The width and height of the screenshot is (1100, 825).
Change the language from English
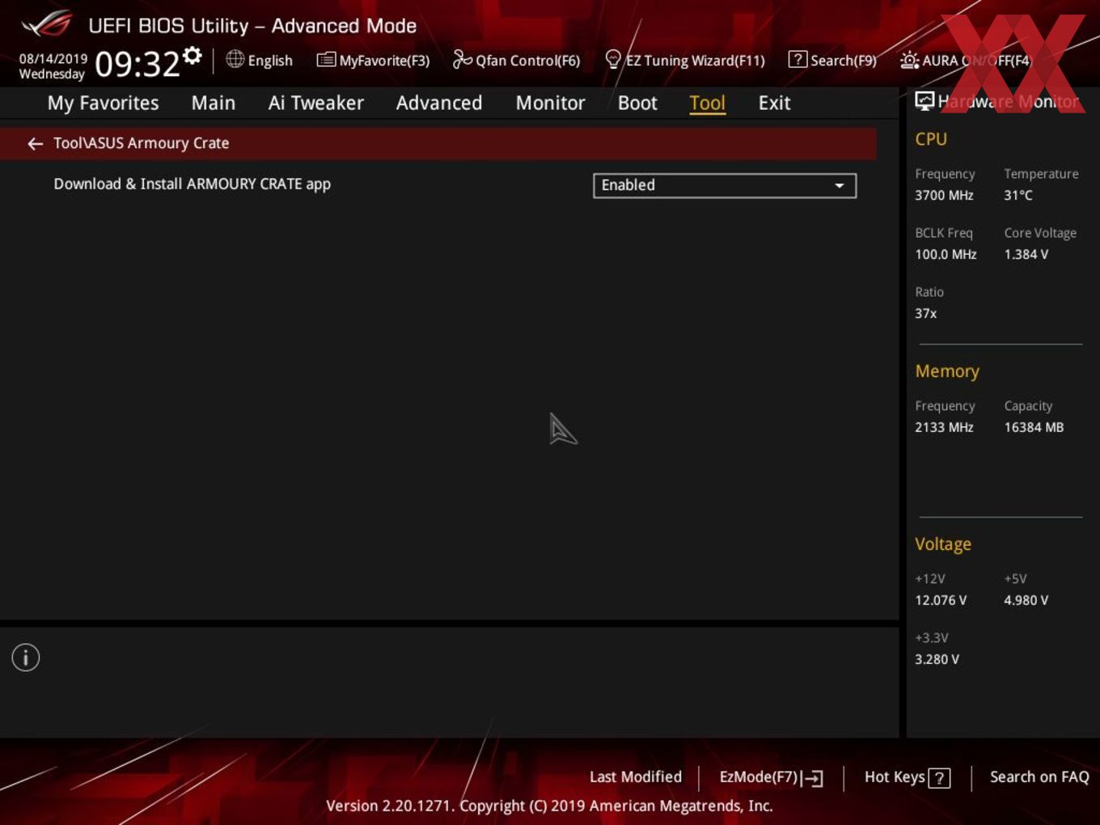[260, 60]
